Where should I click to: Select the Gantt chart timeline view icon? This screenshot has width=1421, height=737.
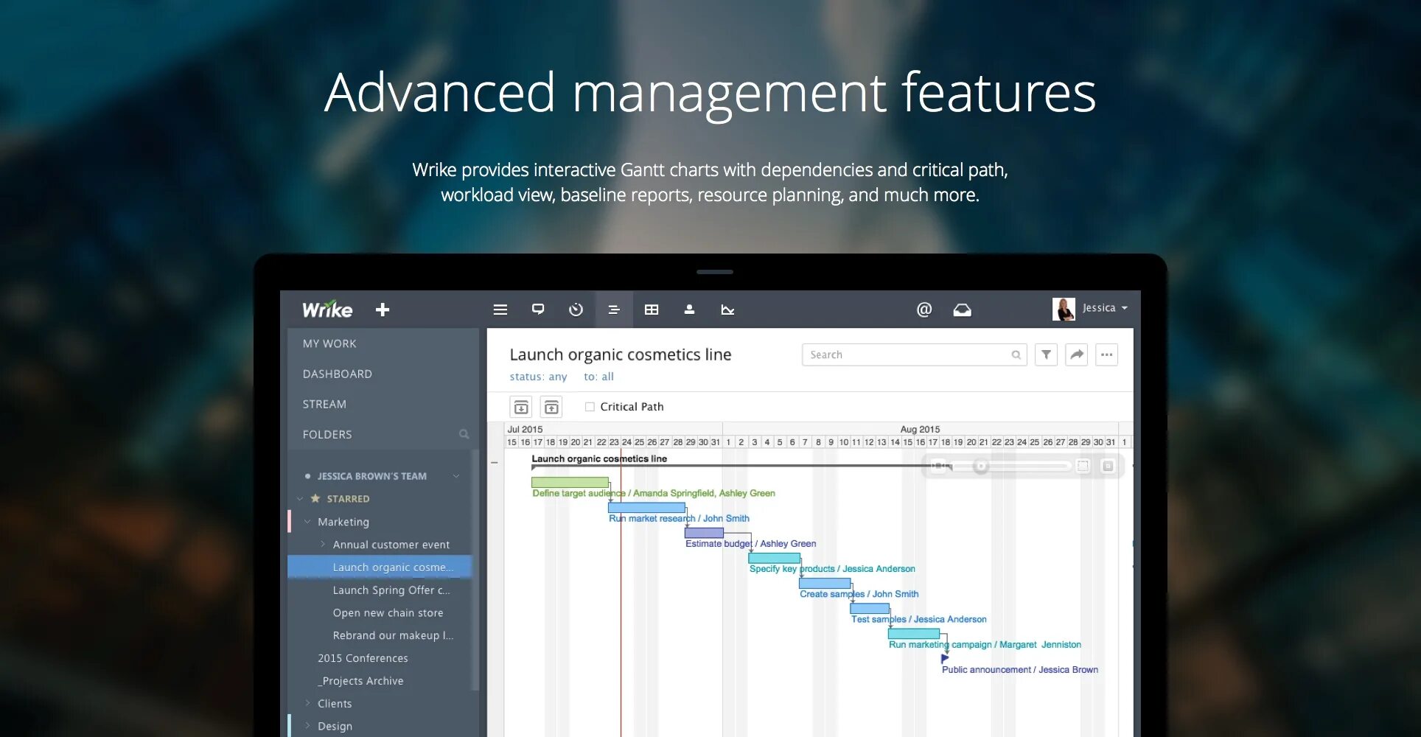point(613,310)
